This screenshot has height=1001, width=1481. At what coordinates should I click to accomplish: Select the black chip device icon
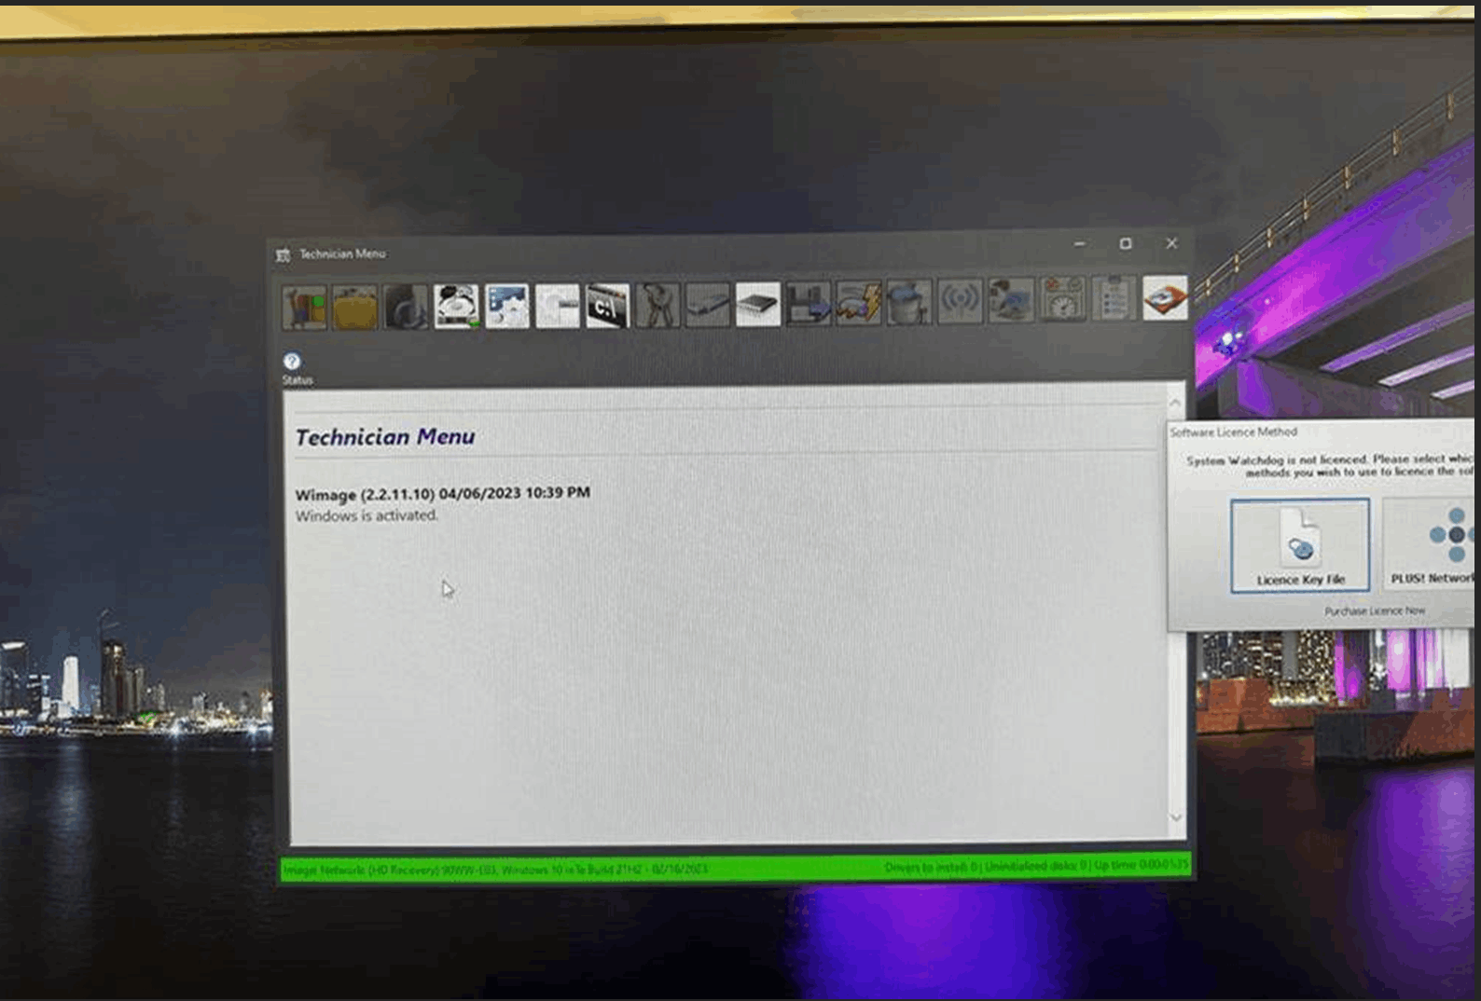click(758, 305)
